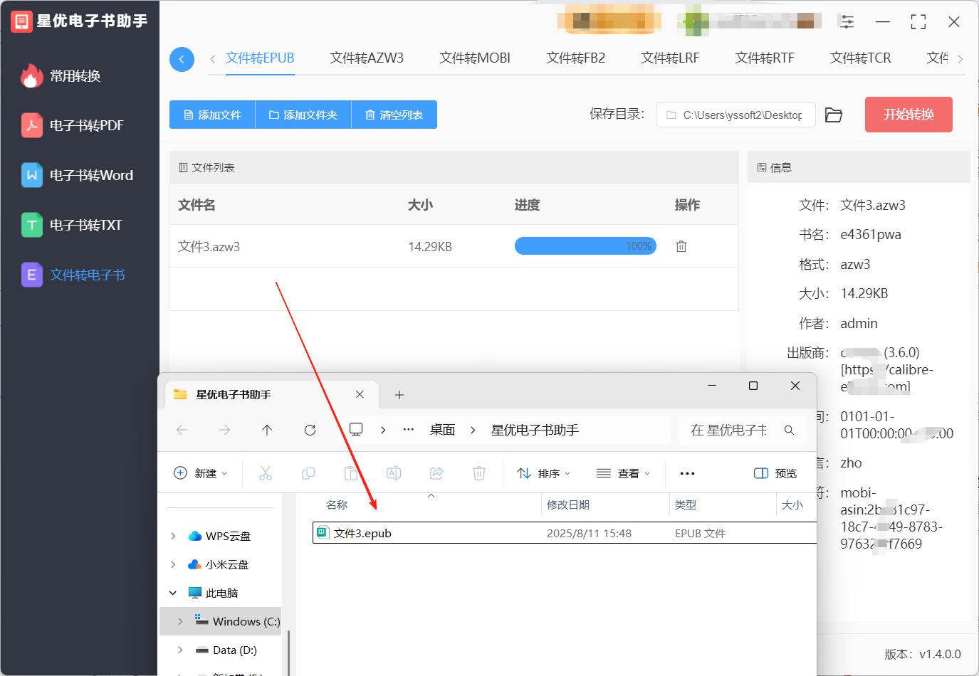Image resolution: width=979 pixels, height=676 pixels.
Task: Click 桌面 in address breadcrumb
Action: 442,430
